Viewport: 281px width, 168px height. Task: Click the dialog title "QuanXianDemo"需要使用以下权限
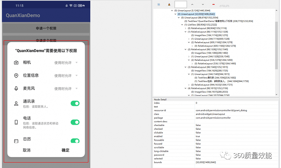[46, 51]
